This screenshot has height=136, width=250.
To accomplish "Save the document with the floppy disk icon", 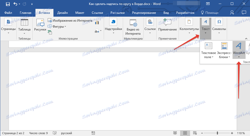I will (x=8, y=4).
